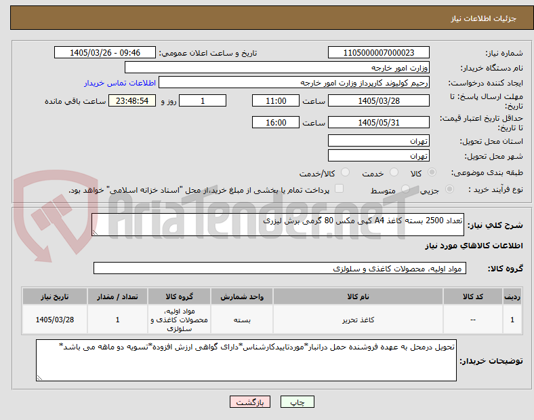The image size is (534, 420).
Task: Click the 23:48:54 remaining time field
Action: (x=132, y=100)
